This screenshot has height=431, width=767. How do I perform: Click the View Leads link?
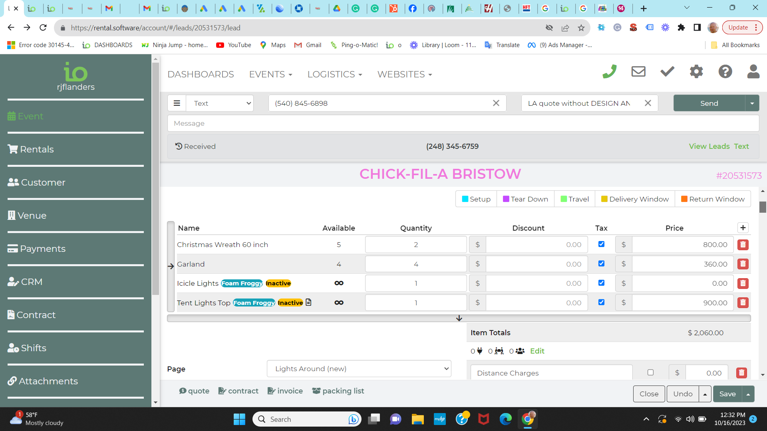coord(709,146)
